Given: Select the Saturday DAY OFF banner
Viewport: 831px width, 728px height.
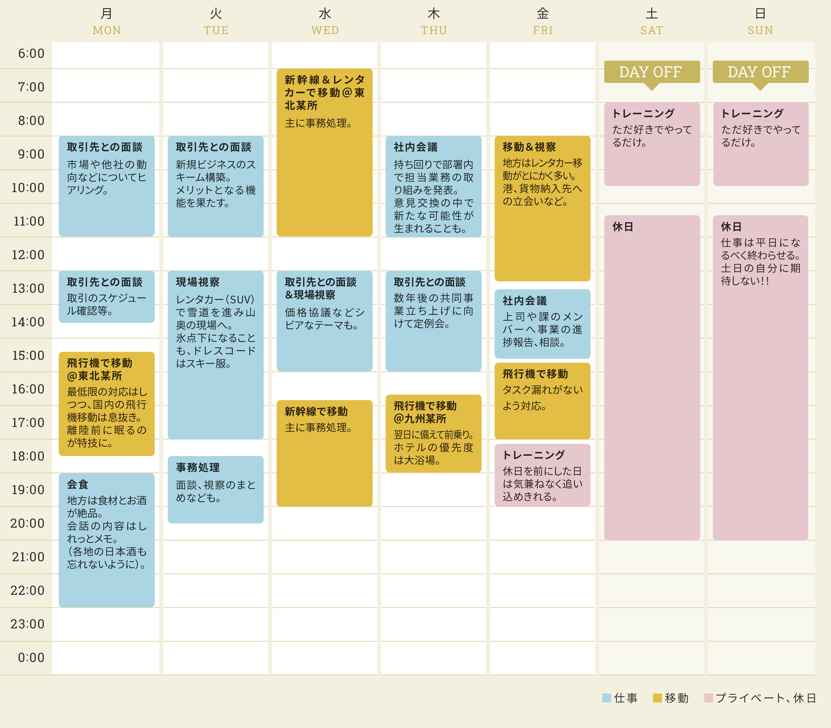Looking at the screenshot, I should (651, 72).
